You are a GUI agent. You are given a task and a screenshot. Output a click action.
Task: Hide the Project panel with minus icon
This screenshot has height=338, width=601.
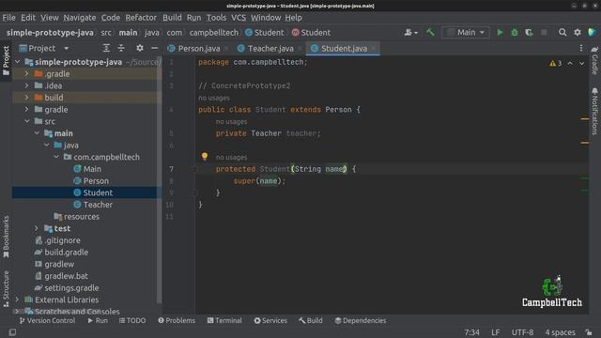154,48
